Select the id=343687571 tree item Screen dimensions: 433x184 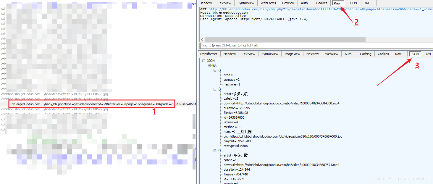(234, 179)
